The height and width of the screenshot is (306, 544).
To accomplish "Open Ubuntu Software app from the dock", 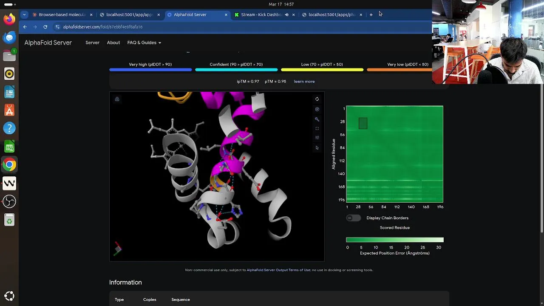I will point(9,110).
